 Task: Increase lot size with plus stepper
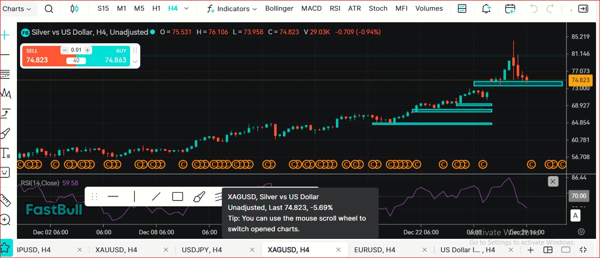(x=88, y=50)
